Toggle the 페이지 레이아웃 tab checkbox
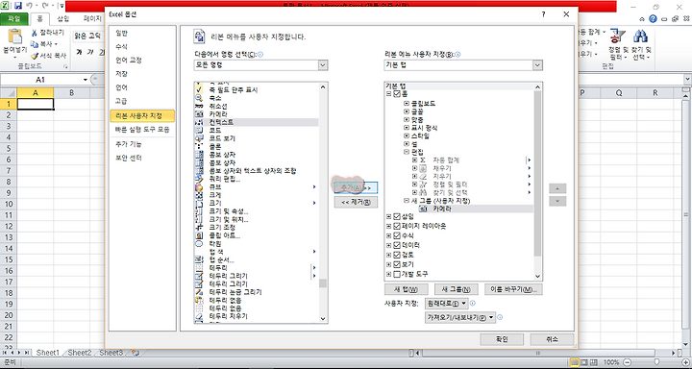The width and height of the screenshot is (692, 369). coord(396,226)
